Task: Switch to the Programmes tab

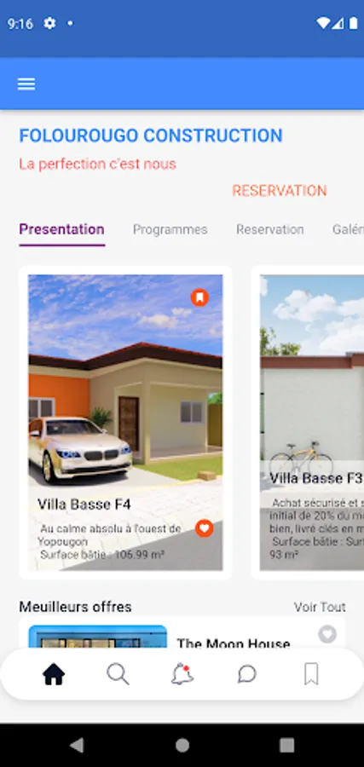Action: [x=170, y=229]
